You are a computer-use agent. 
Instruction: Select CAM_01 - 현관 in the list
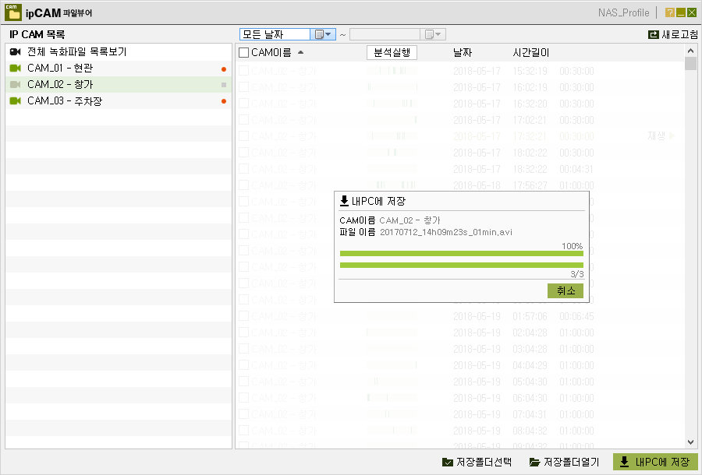tap(119, 69)
